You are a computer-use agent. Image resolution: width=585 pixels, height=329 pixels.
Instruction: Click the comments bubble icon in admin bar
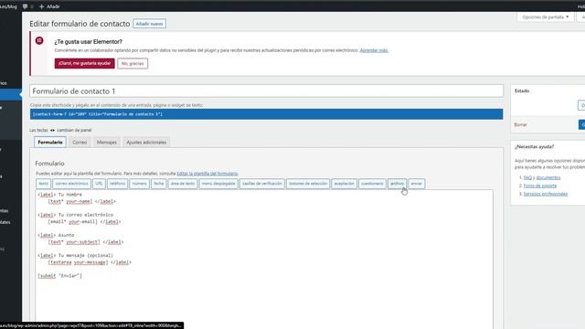[x=25, y=6]
